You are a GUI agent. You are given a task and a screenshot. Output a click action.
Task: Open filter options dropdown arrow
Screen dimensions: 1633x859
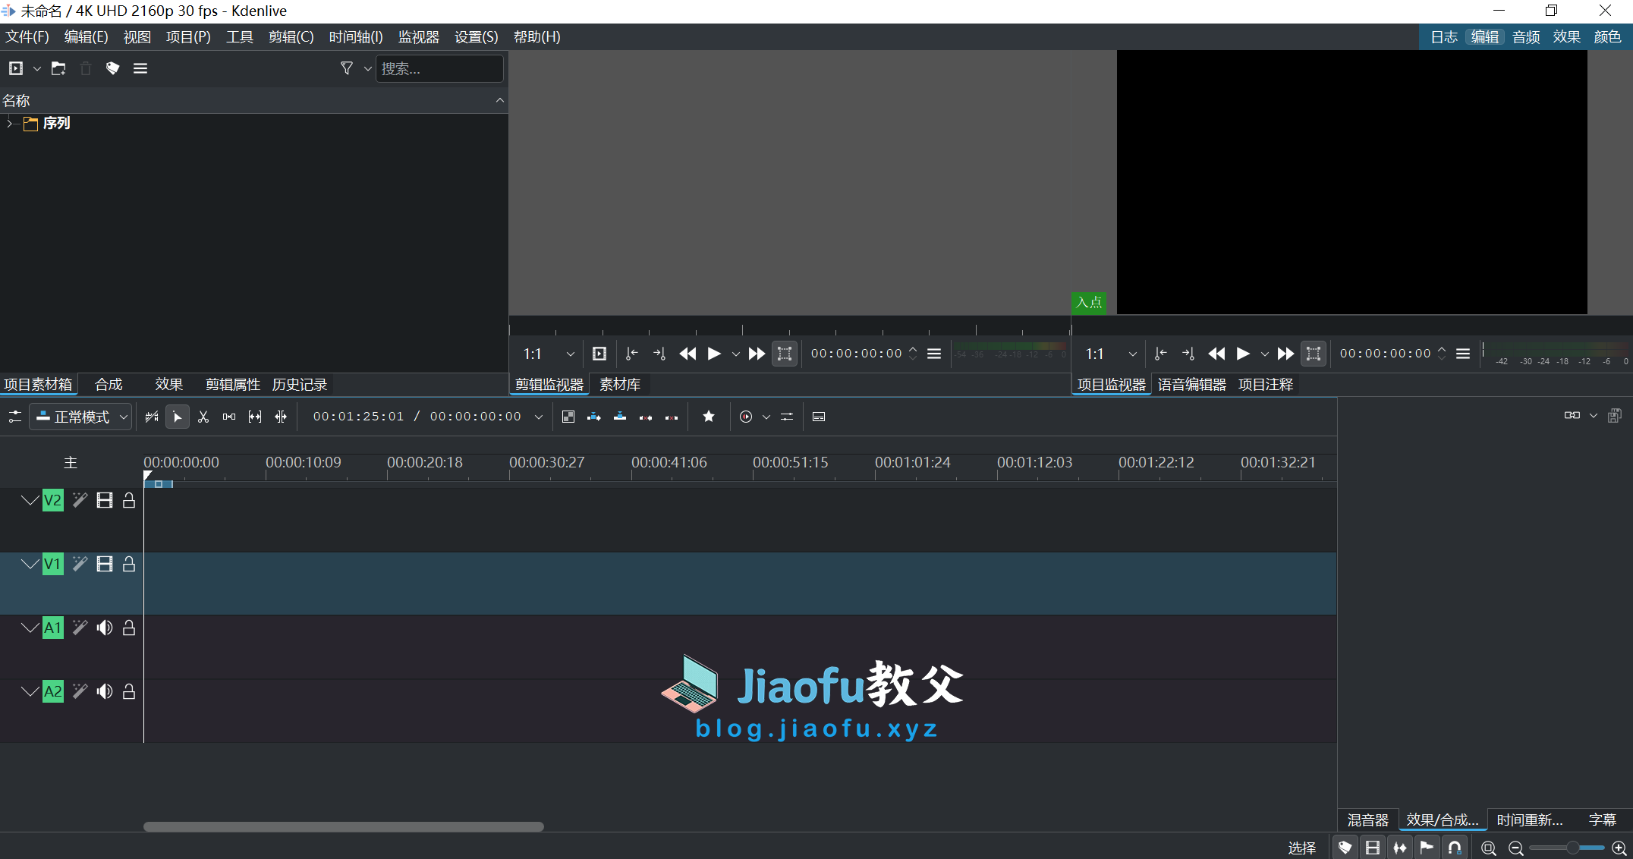pos(368,68)
